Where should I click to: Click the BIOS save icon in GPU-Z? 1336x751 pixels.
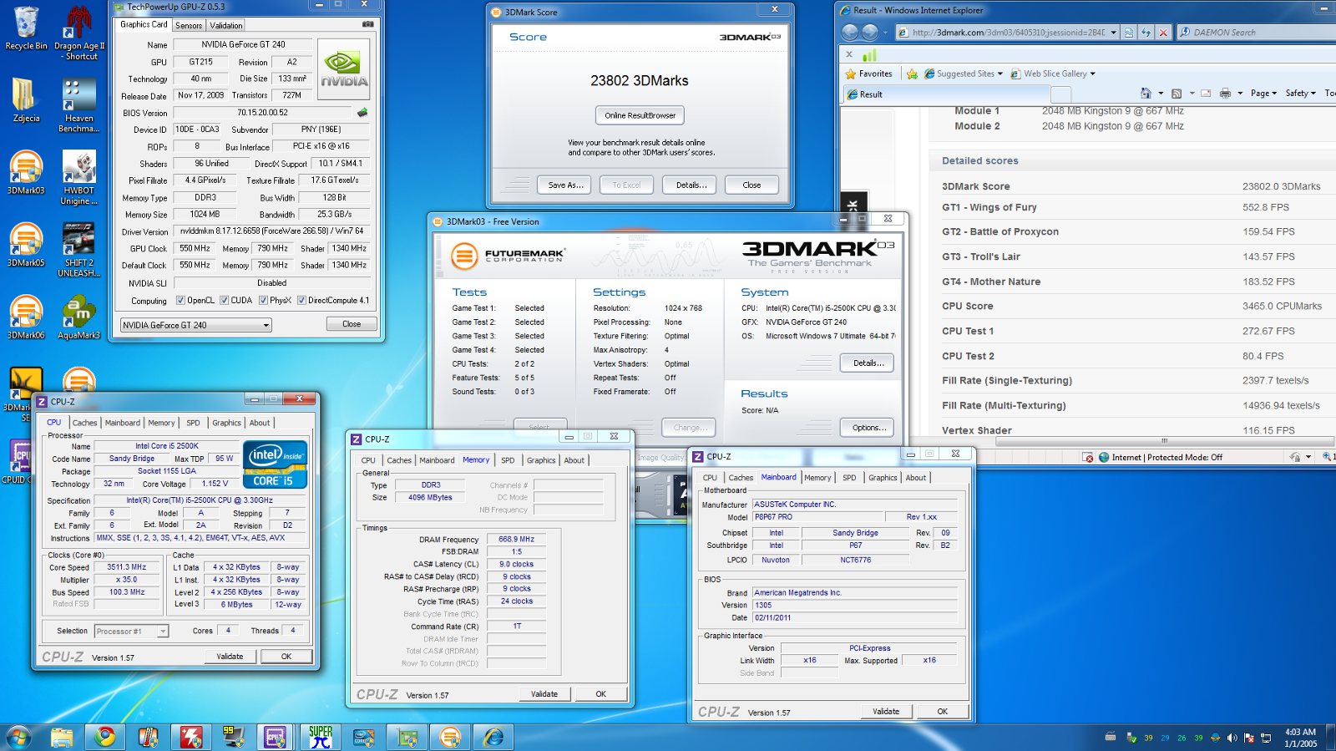click(362, 112)
